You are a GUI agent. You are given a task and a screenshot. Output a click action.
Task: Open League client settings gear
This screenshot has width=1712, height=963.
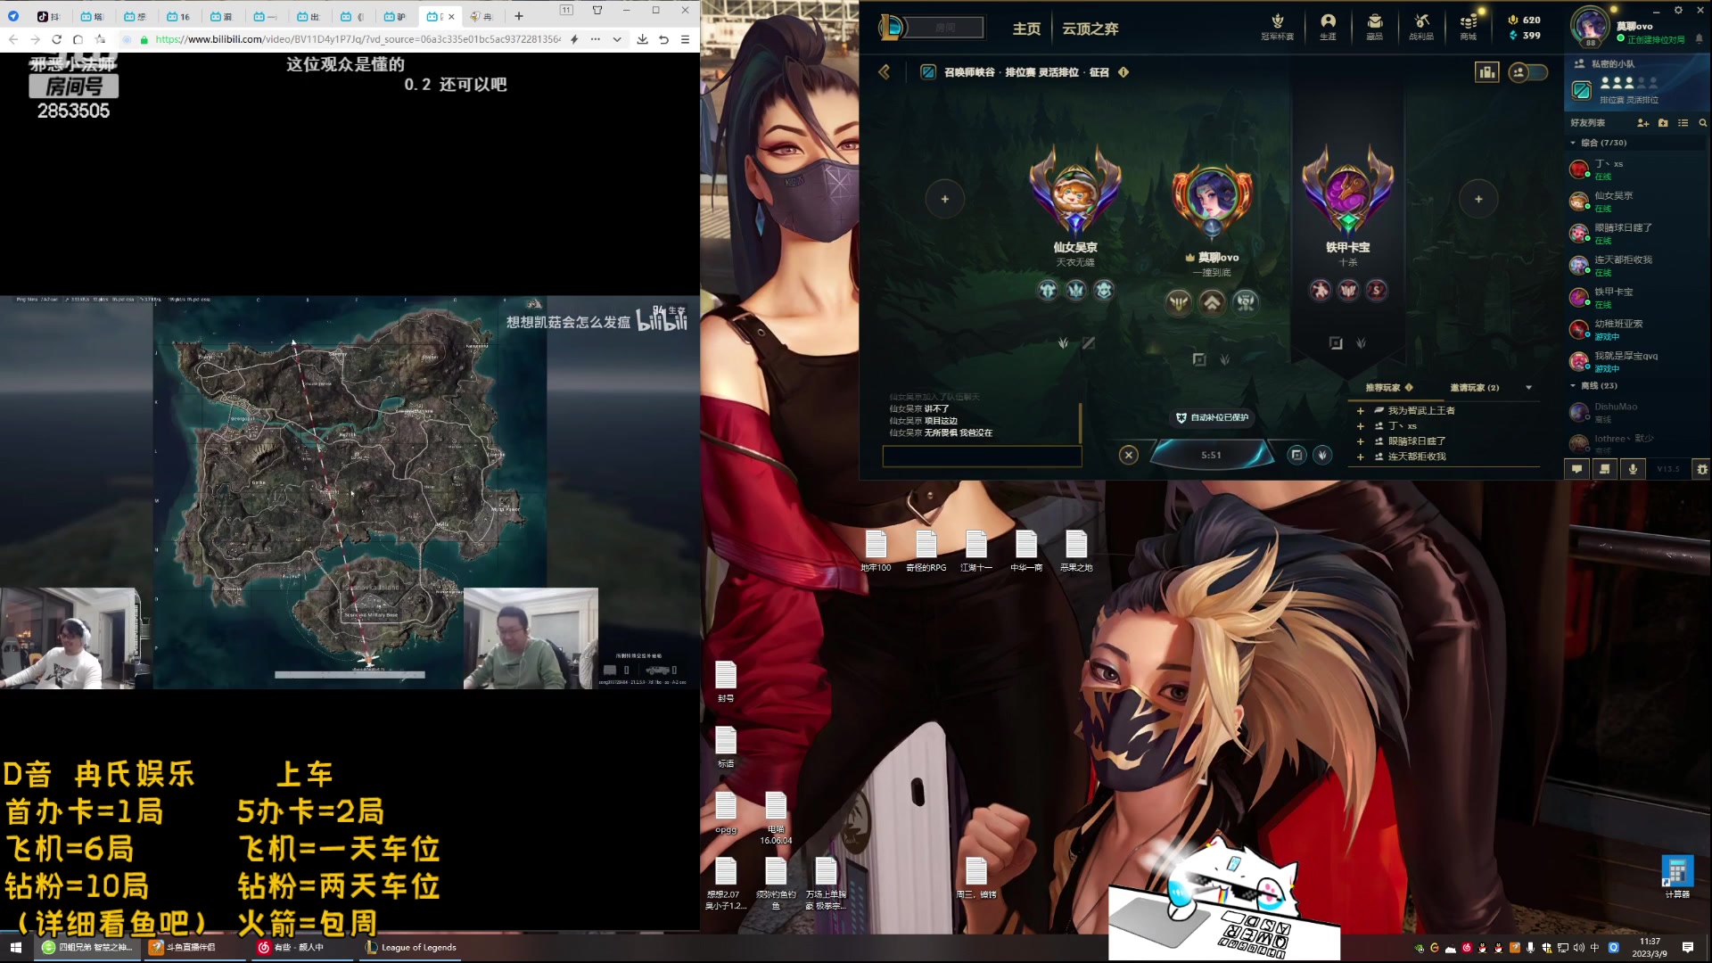pos(1678,10)
